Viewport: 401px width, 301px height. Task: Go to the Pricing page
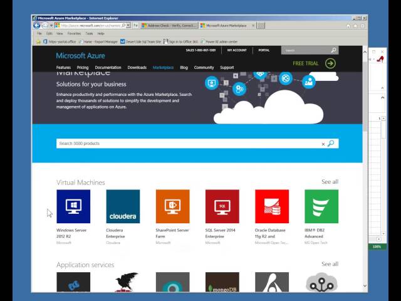(83, 67)
